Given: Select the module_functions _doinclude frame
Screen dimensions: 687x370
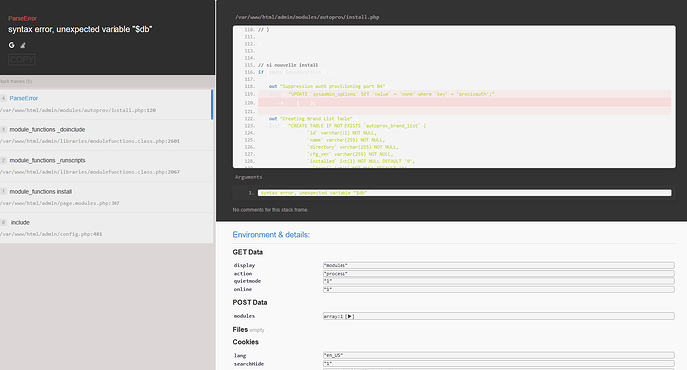Looking at the screenshot, I should coord(106,135).
